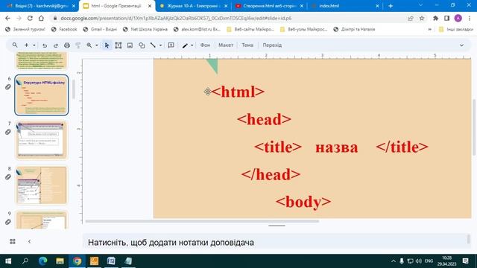Open the browser extensions puzzle icon
The height and width of the screenshot is (268, 477).
435,18
